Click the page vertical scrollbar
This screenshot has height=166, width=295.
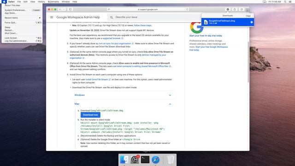tap(248, 62)
